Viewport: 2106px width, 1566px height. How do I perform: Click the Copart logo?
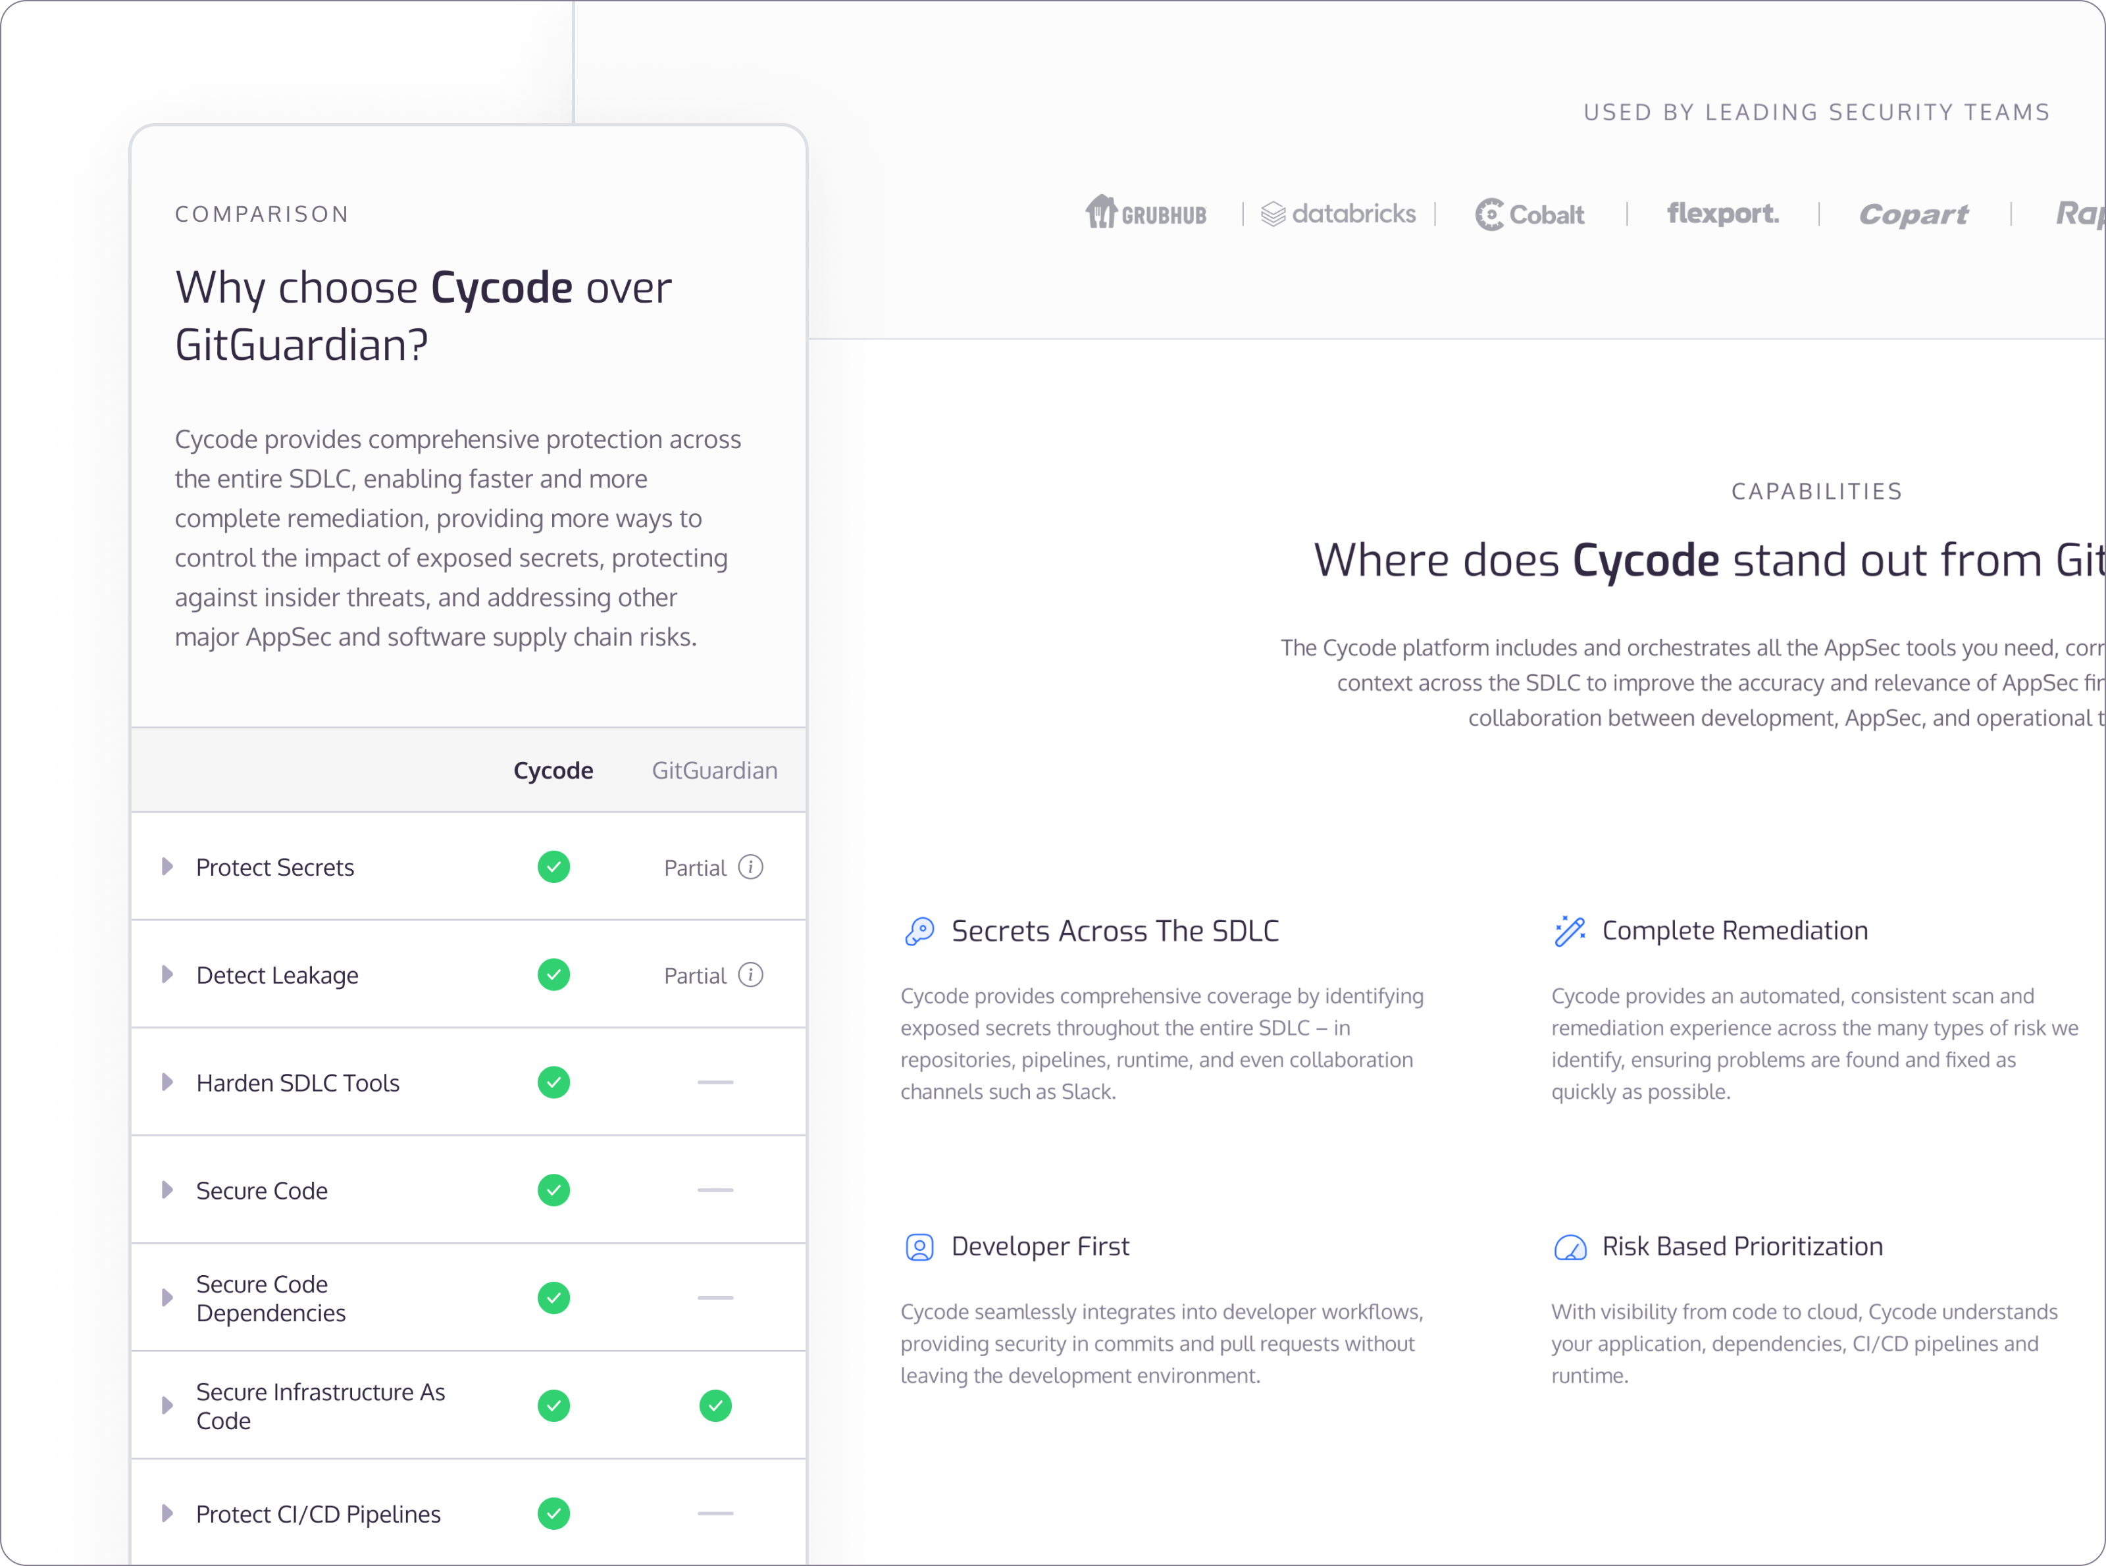(x=1914, y=215)
